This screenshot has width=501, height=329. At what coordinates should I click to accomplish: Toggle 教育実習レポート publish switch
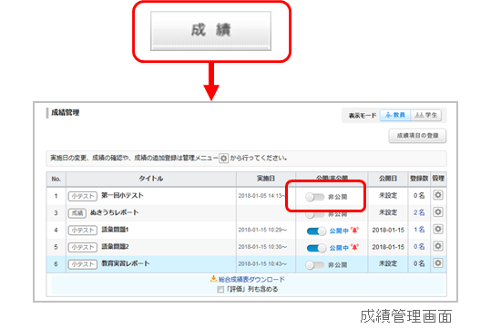315,264
